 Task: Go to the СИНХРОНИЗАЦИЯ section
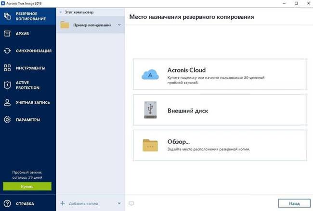tap(28, 50)
